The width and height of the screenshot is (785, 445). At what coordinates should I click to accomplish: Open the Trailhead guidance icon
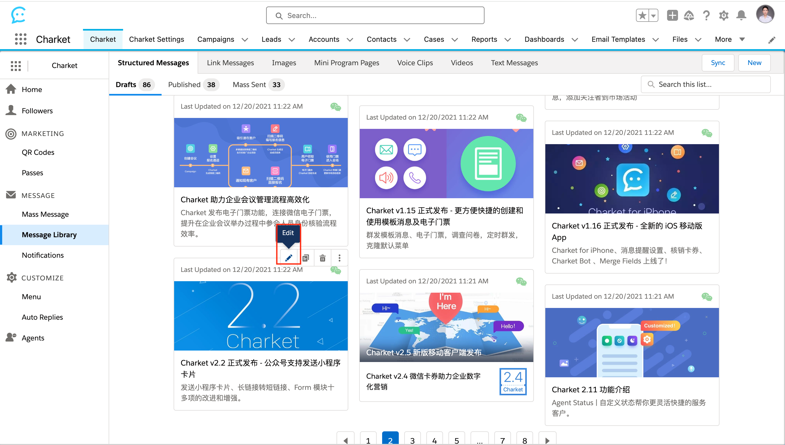689,15
